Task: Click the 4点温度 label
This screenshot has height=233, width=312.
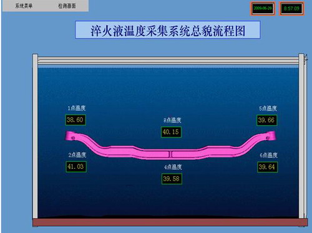Action: [x=173, y=167]
